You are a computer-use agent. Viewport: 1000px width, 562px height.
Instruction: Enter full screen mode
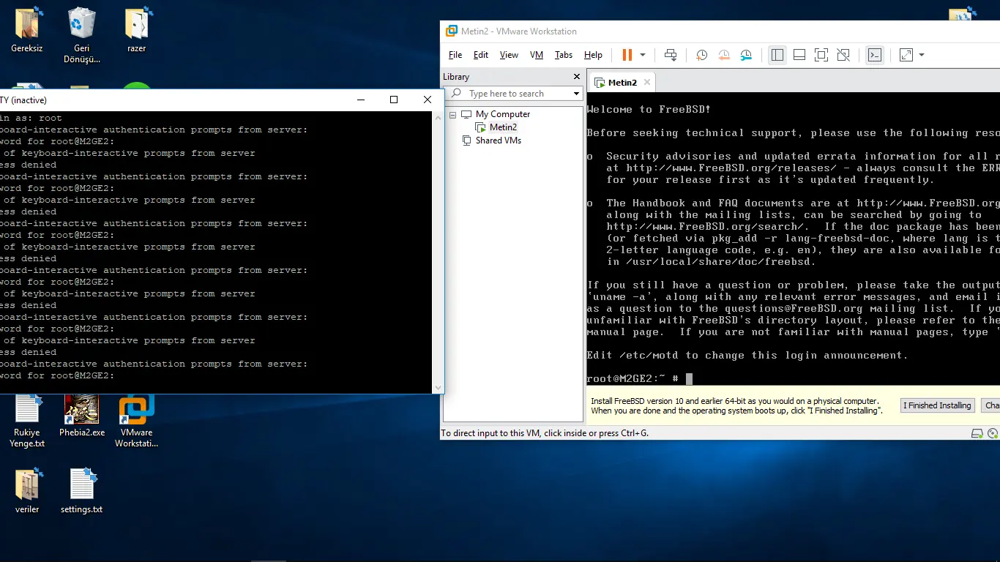[x=821, y=55]
